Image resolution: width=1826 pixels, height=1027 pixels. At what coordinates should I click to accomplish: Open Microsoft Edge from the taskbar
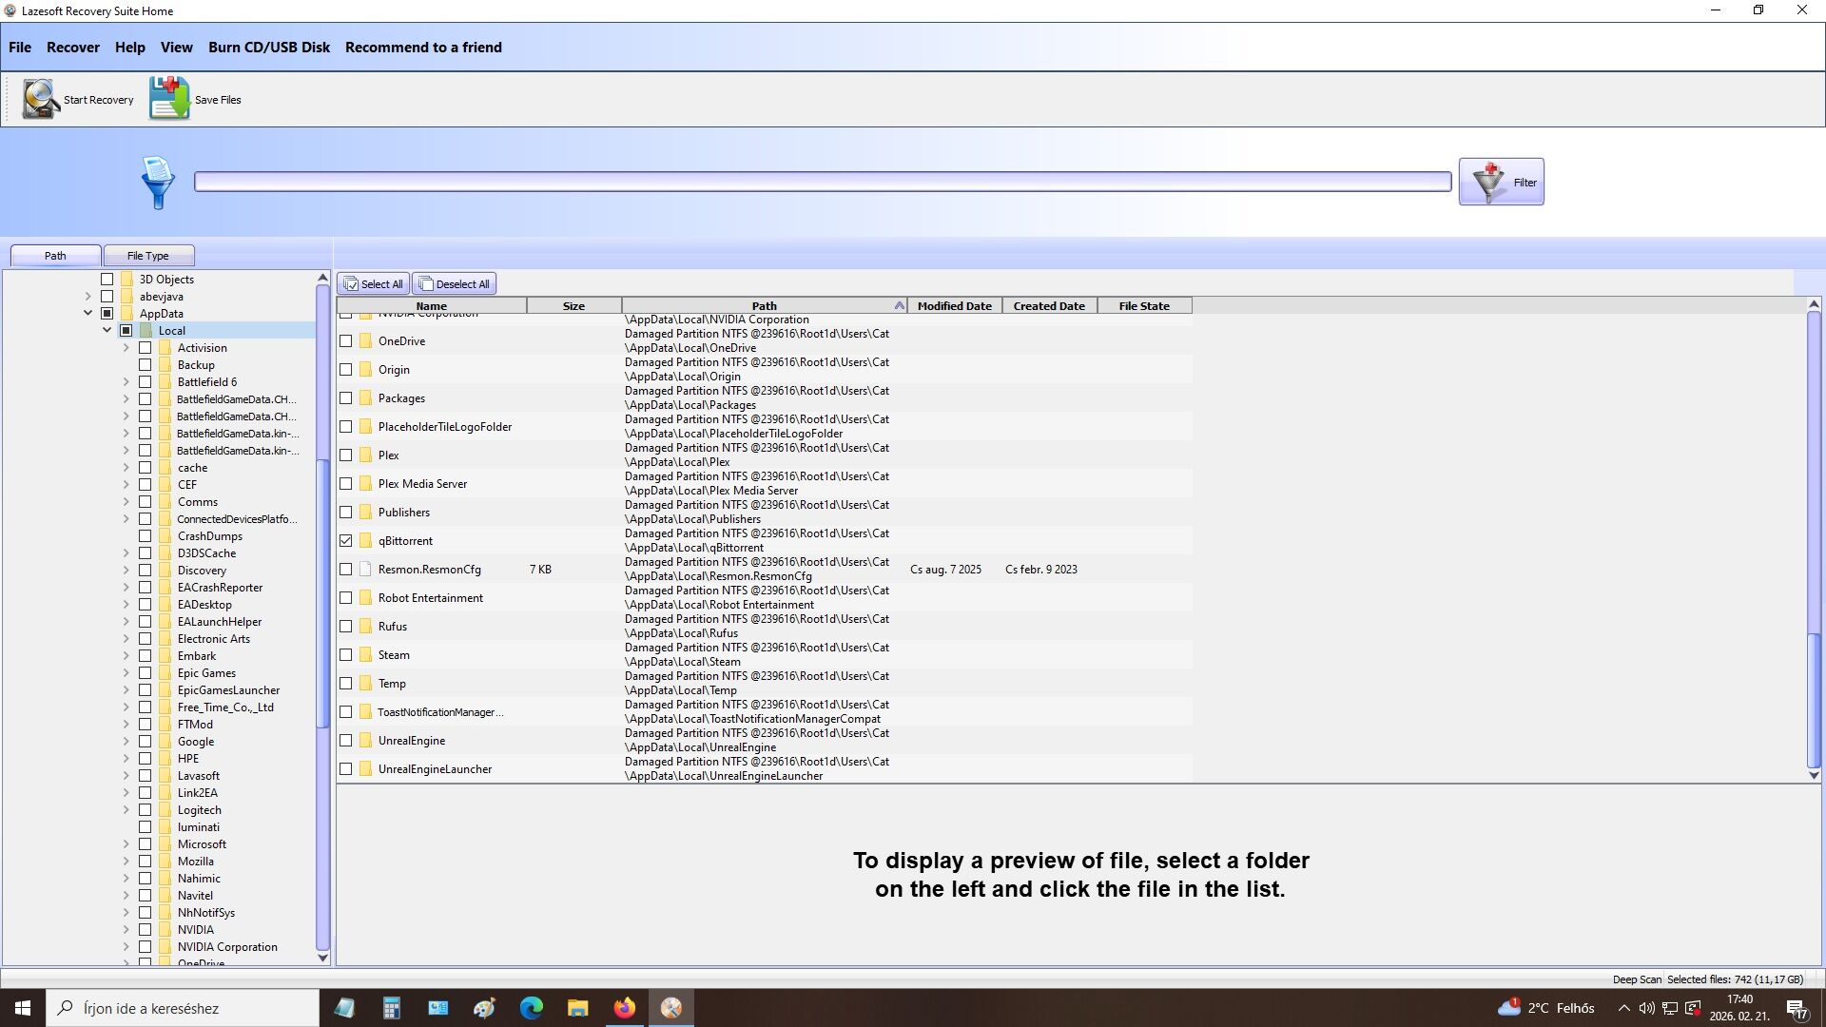tap(531, 1008)
